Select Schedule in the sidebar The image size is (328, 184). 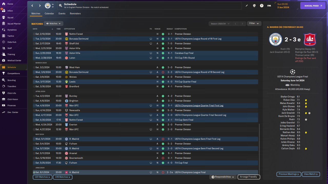pos(13,67)
